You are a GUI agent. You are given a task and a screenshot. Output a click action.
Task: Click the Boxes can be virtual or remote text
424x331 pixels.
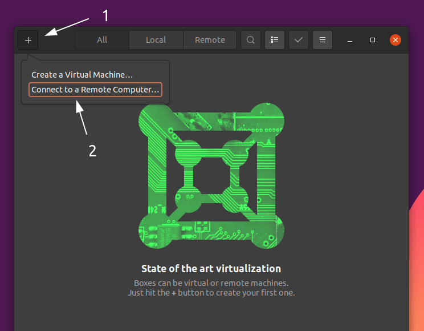[211, 283]
